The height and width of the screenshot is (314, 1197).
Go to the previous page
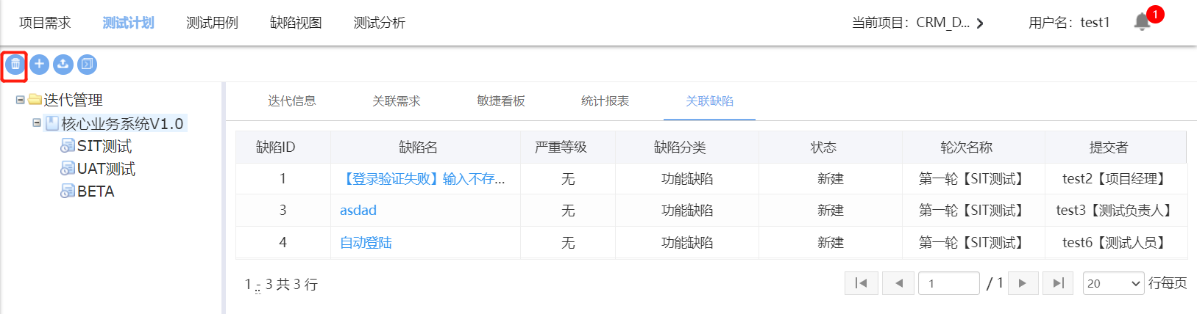[898, 283]
